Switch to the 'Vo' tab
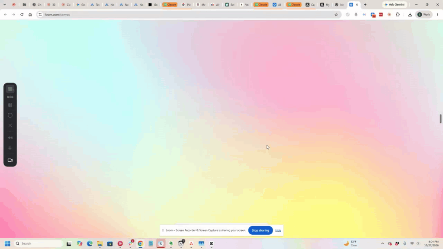This screenshot has width=443, height=249. tap(244, 4)
